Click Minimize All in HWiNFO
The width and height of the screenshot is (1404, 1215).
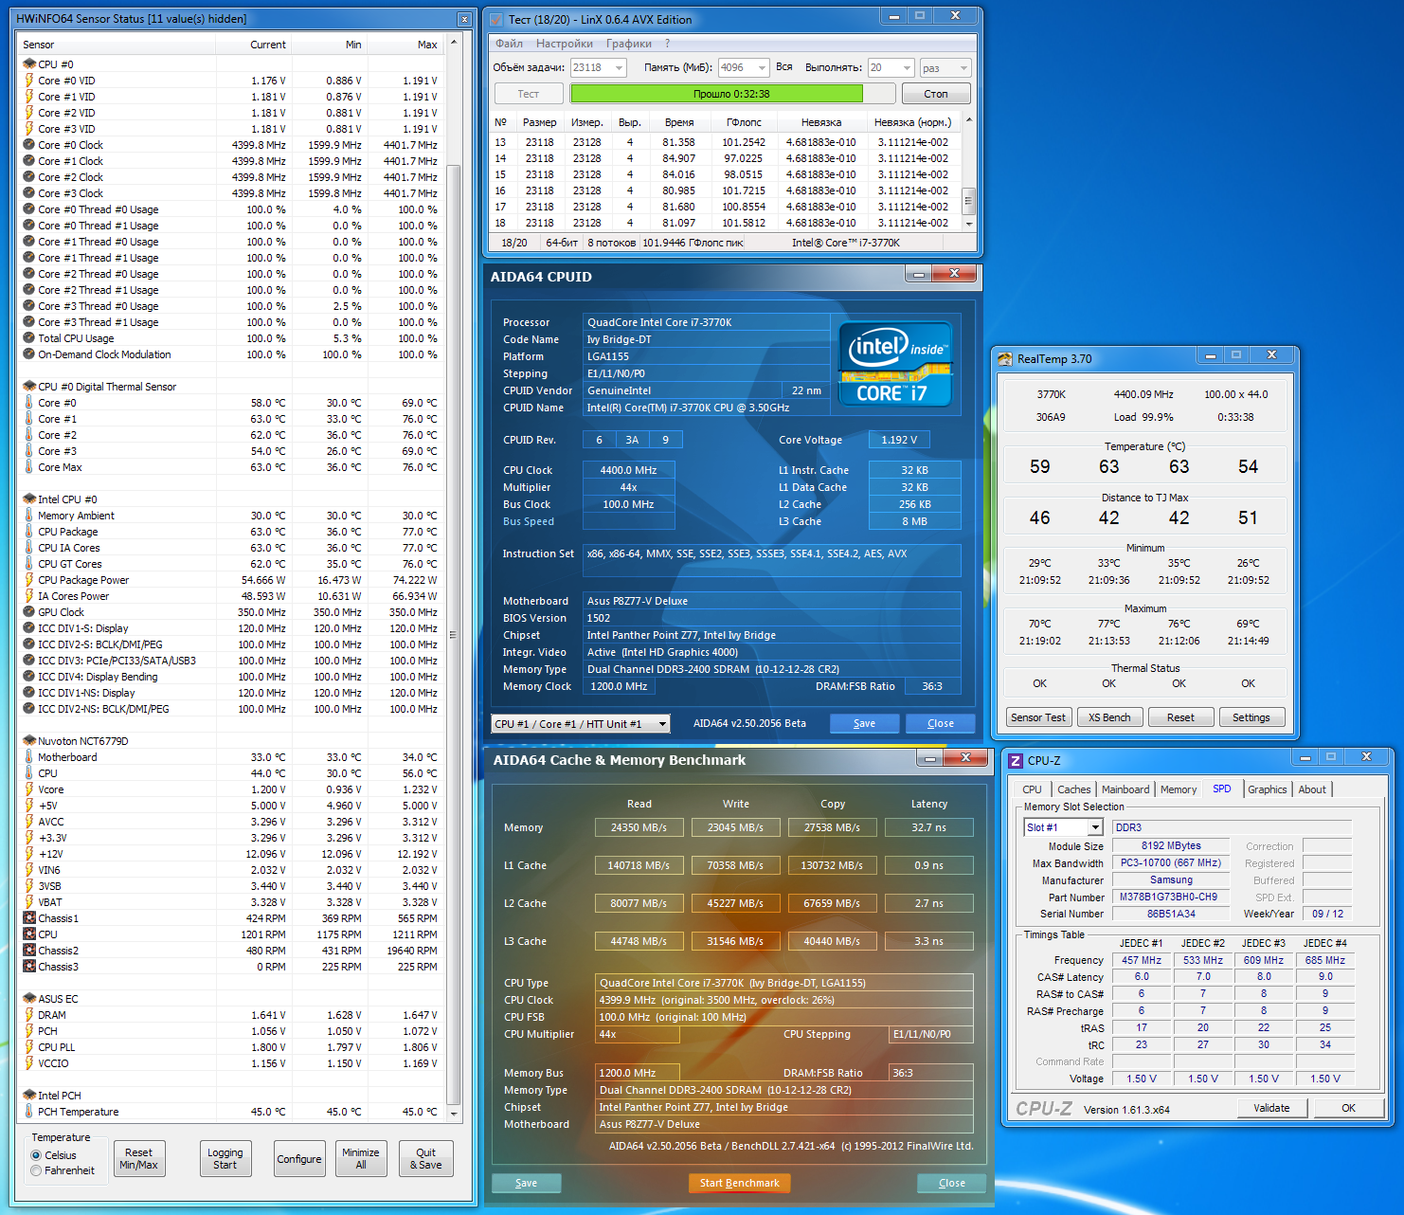[x=361, y=1159]
